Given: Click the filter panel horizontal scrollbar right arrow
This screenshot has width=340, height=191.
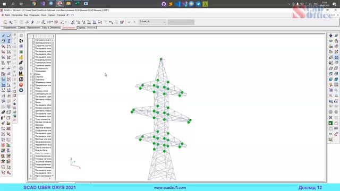Looking at the screenshot, I should (50, 179).
